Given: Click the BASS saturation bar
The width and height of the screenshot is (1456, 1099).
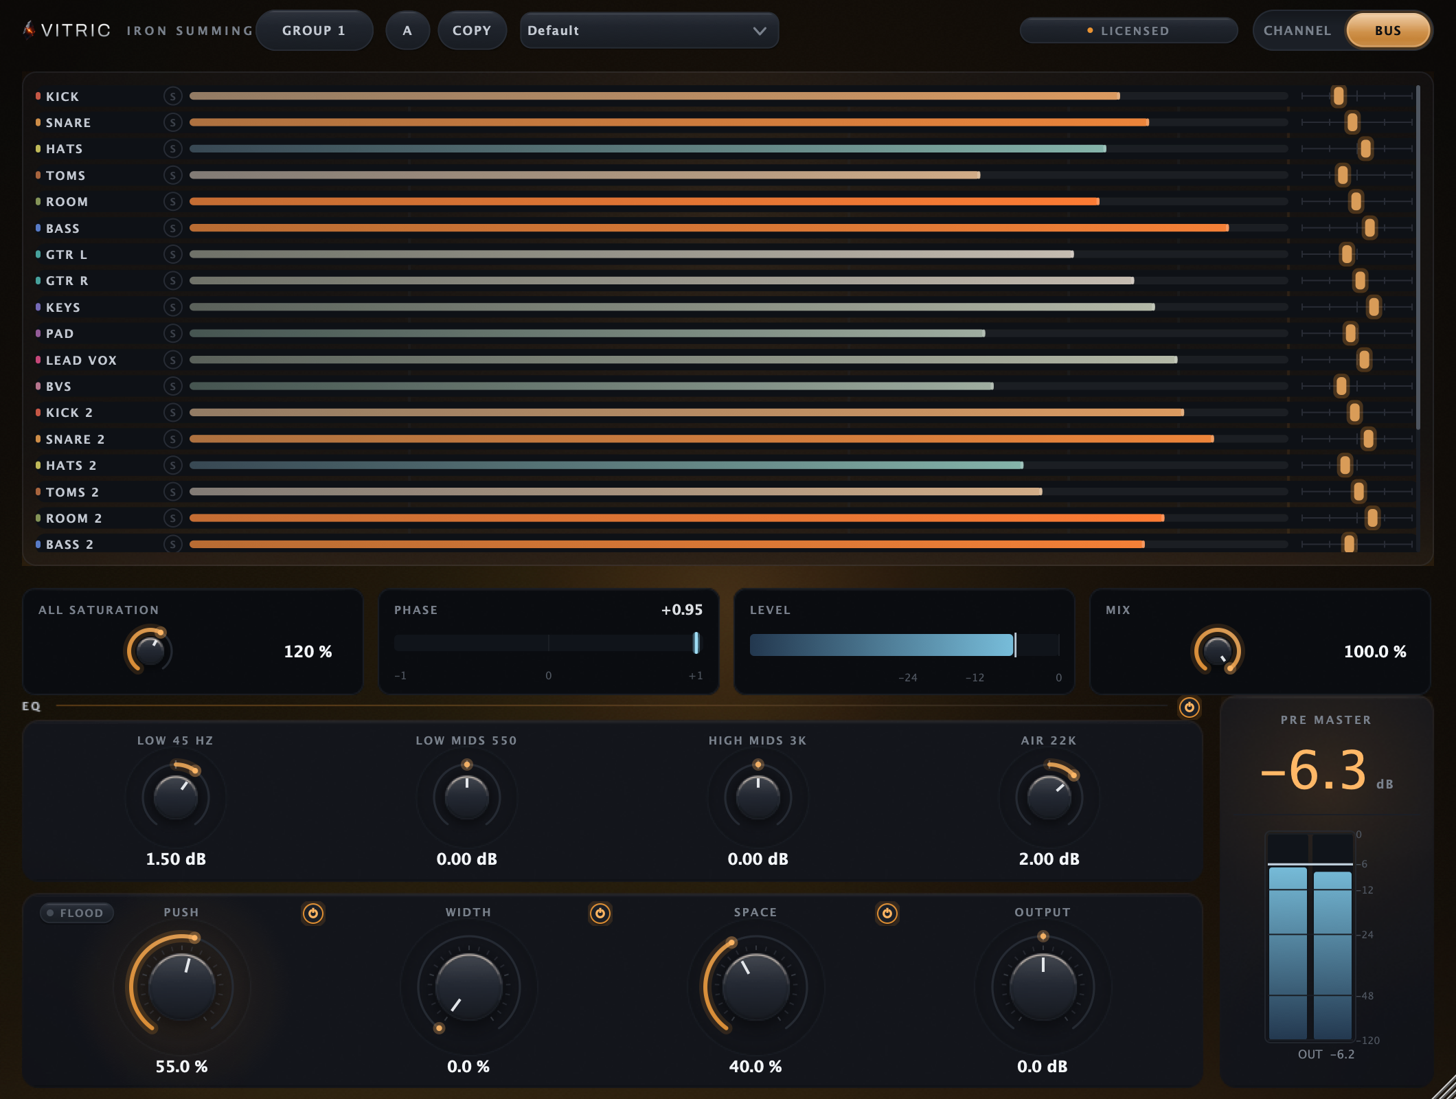Looking at the screenshot, I should (x=738, y=228).
